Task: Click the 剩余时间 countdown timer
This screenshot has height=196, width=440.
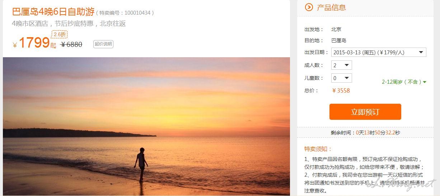Action: (x=365, y=133)
